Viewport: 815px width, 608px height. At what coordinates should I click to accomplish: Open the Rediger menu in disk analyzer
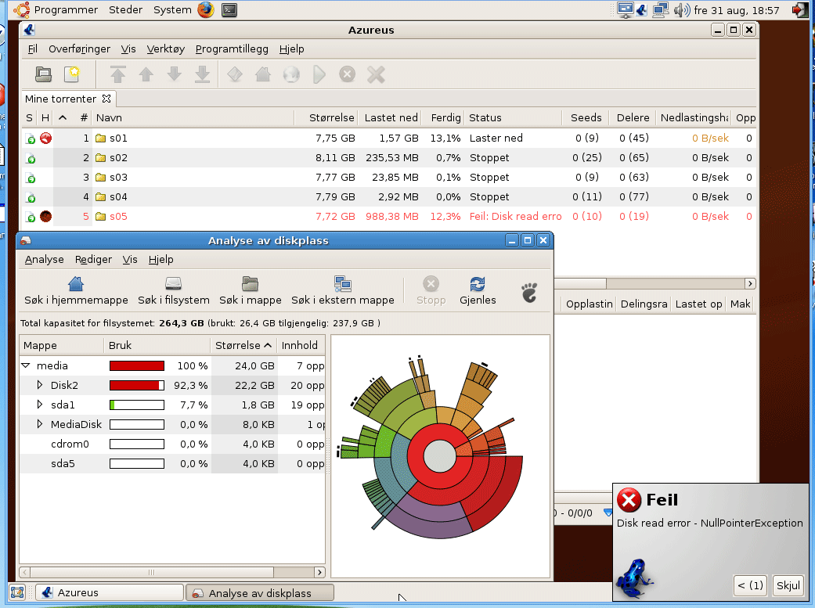point(93,259)
